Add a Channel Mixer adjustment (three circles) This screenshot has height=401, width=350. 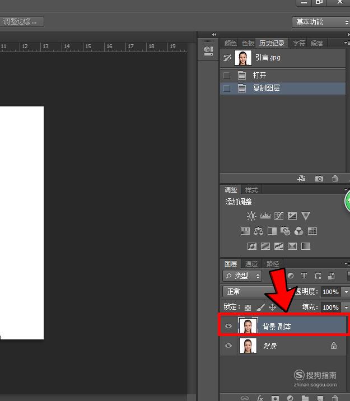pyautogui.click(x=298, y=231)
